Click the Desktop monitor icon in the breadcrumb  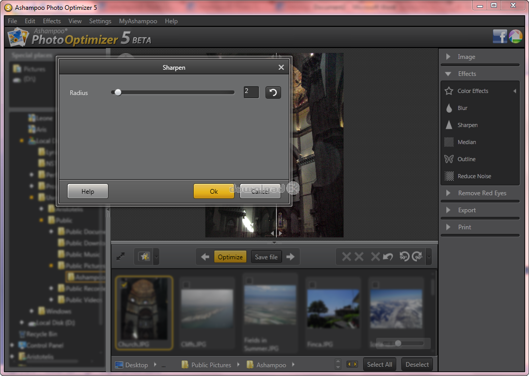tap(119, 365)
